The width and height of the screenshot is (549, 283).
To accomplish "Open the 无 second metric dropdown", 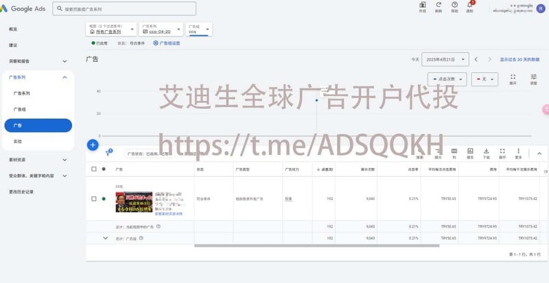I will [484, 79].
